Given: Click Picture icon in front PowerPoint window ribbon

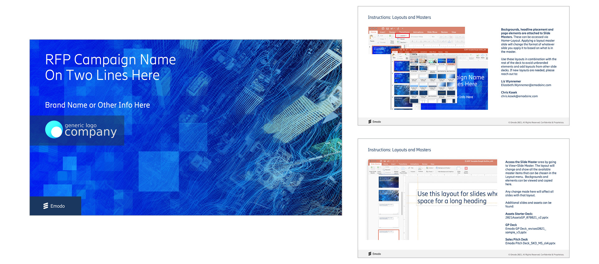Looking at the screenshot, I should 478,56.
